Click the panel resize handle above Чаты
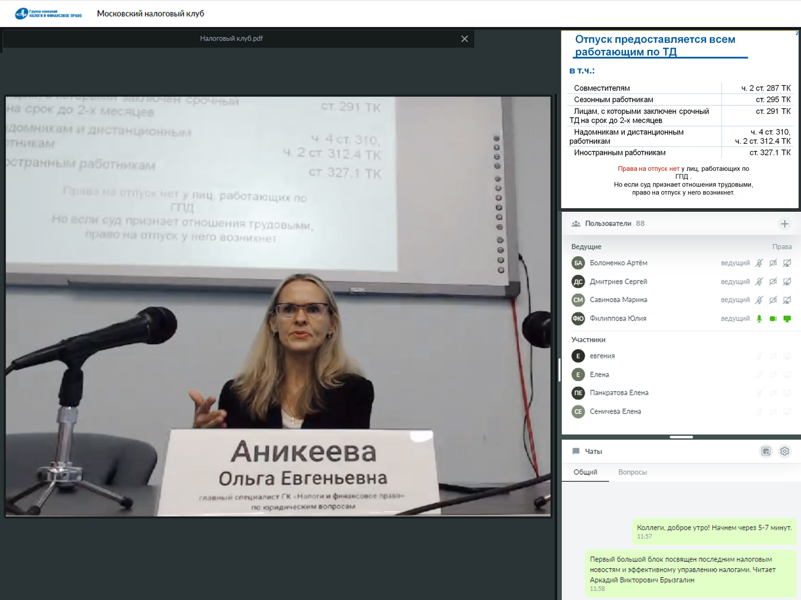 pyautogui.click(x=681, y=437)
